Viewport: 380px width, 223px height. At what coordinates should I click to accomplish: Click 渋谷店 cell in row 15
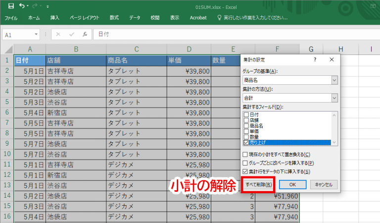(x=76, y=207)
